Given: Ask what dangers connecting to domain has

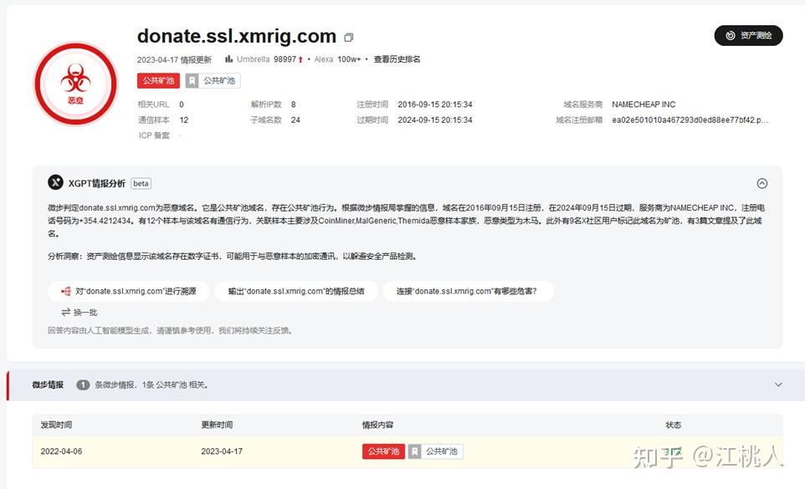Looking at the screenshot, I should (x=467, y=291).
